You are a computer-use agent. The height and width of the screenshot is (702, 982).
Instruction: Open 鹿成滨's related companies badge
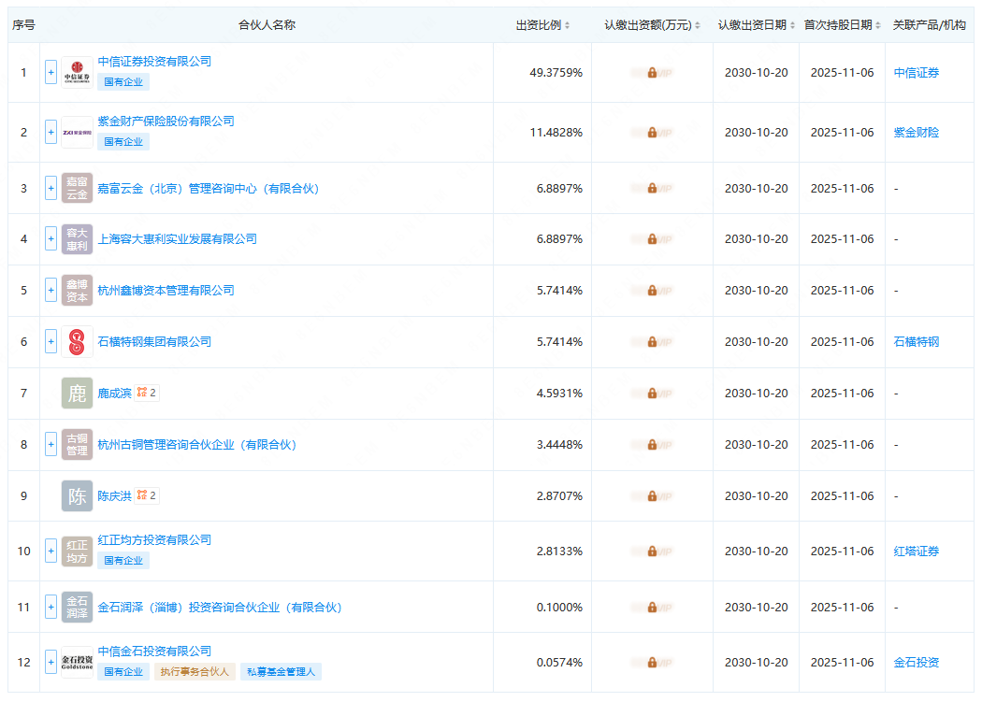point(147,393)
